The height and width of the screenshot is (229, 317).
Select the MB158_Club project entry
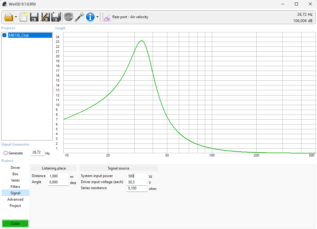pos(30,35)
